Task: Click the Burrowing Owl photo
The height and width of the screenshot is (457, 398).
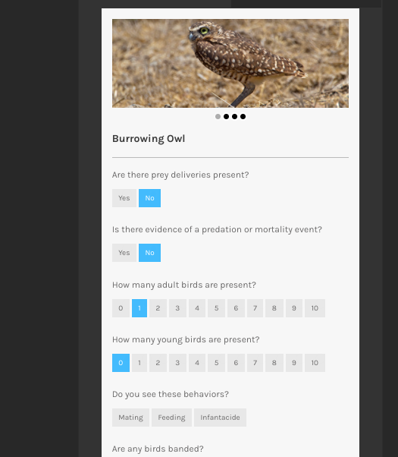Action: (x=230, y=63)
